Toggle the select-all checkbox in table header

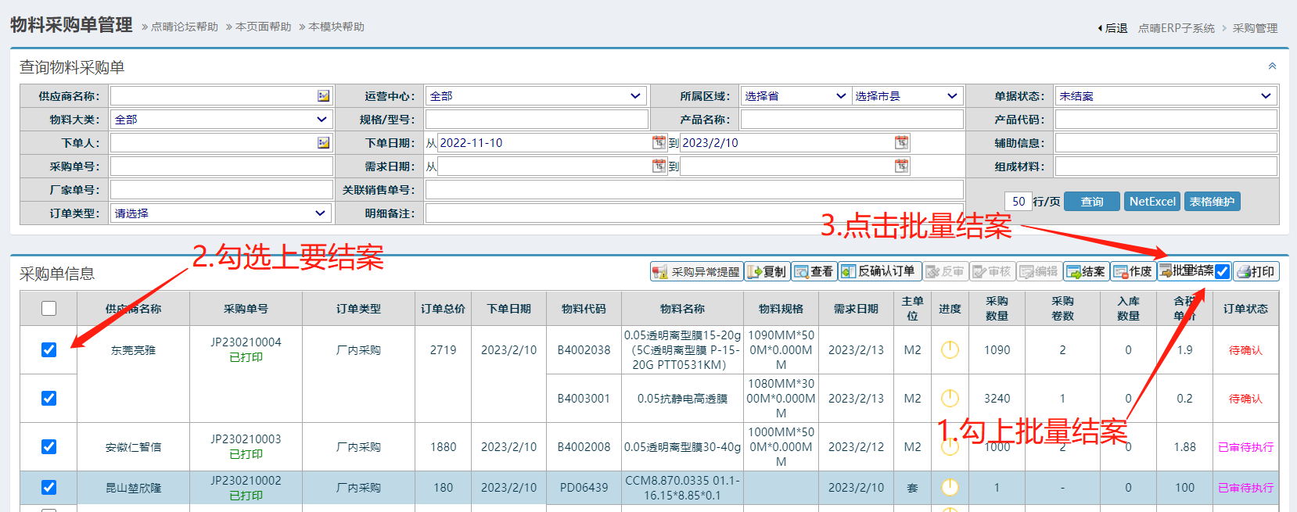tap(49, 309)
